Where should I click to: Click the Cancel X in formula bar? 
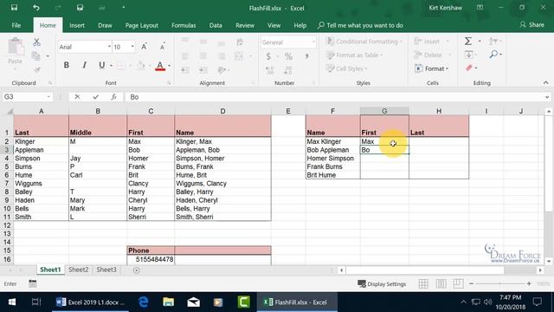[77, 97]
